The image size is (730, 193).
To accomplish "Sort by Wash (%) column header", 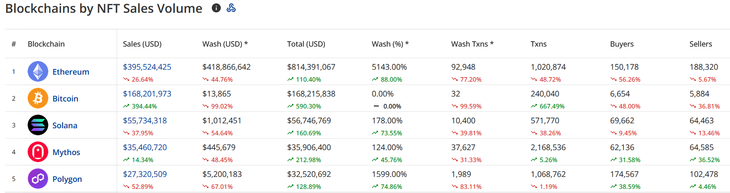I will click(x=390, y=44).
